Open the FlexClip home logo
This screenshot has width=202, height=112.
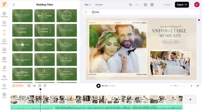coord(4,4)
